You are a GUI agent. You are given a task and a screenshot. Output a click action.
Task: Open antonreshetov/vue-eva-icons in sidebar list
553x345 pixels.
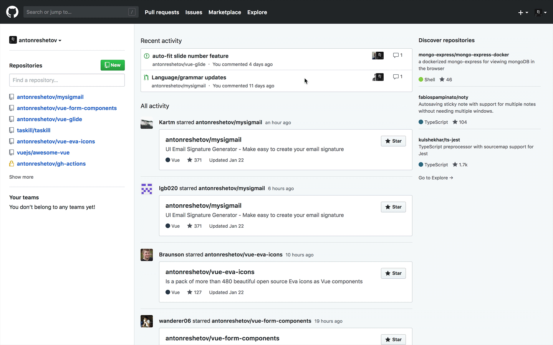click(x=56, y=141)
